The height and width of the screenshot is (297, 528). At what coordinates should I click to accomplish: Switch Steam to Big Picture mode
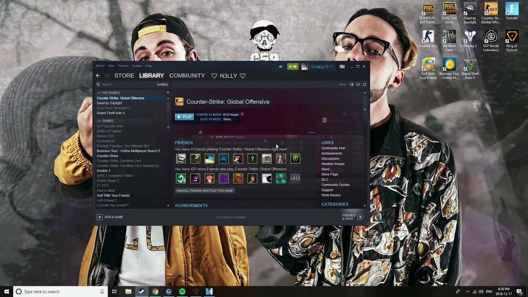tap(342, 66)
